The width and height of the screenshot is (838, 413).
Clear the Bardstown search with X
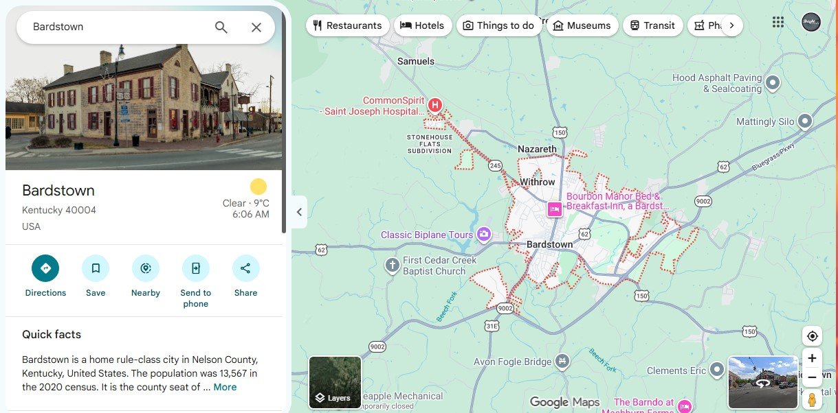(256, 27)
